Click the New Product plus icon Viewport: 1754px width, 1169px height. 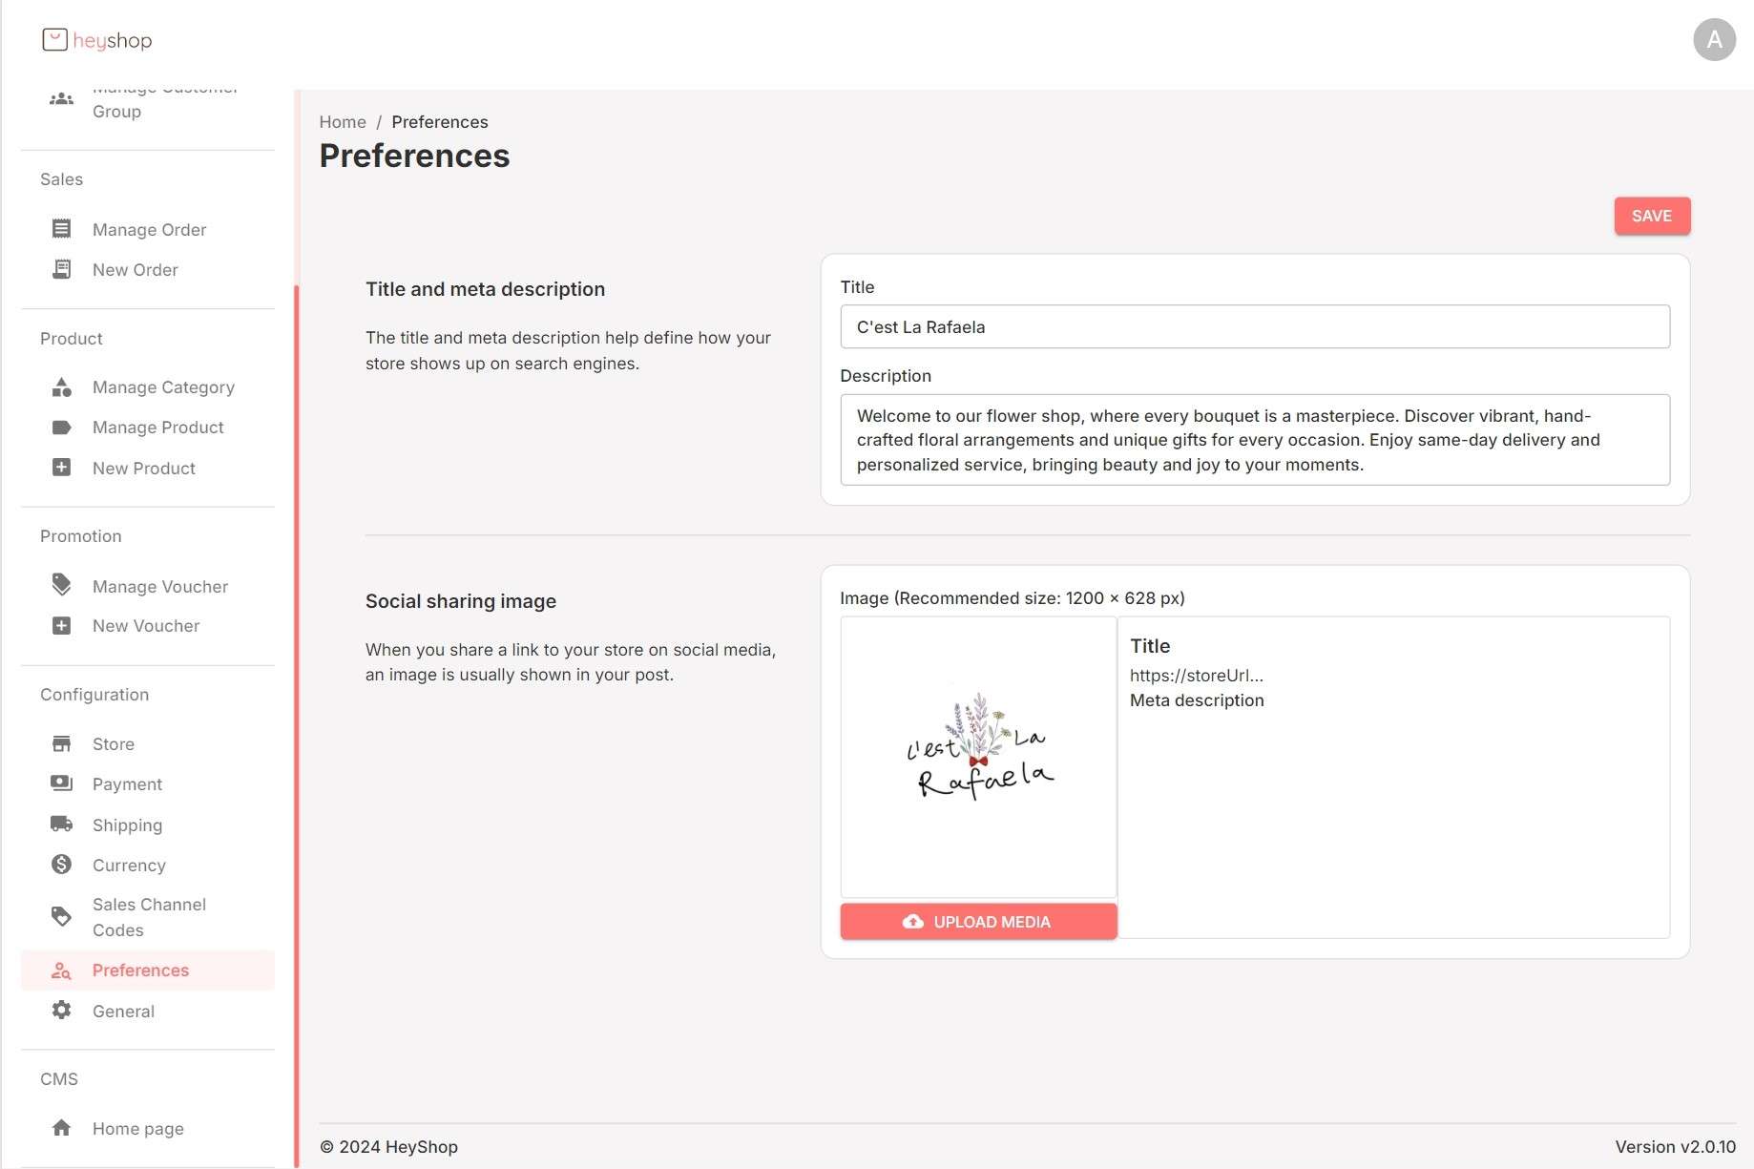61,468
